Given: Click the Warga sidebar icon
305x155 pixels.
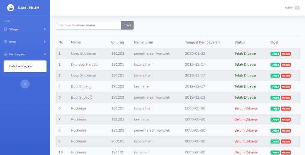Looking at the screenshot, I should [6, 29].
